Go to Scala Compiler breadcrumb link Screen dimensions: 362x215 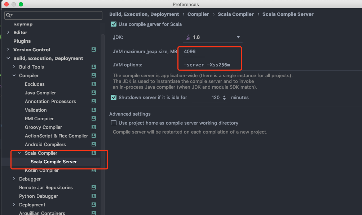[235, 14]
